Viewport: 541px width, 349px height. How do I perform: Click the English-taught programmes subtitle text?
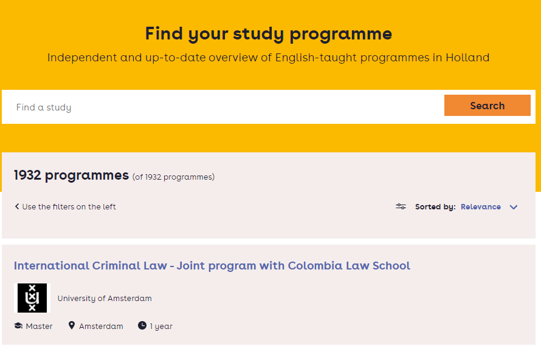pos(269,58)
